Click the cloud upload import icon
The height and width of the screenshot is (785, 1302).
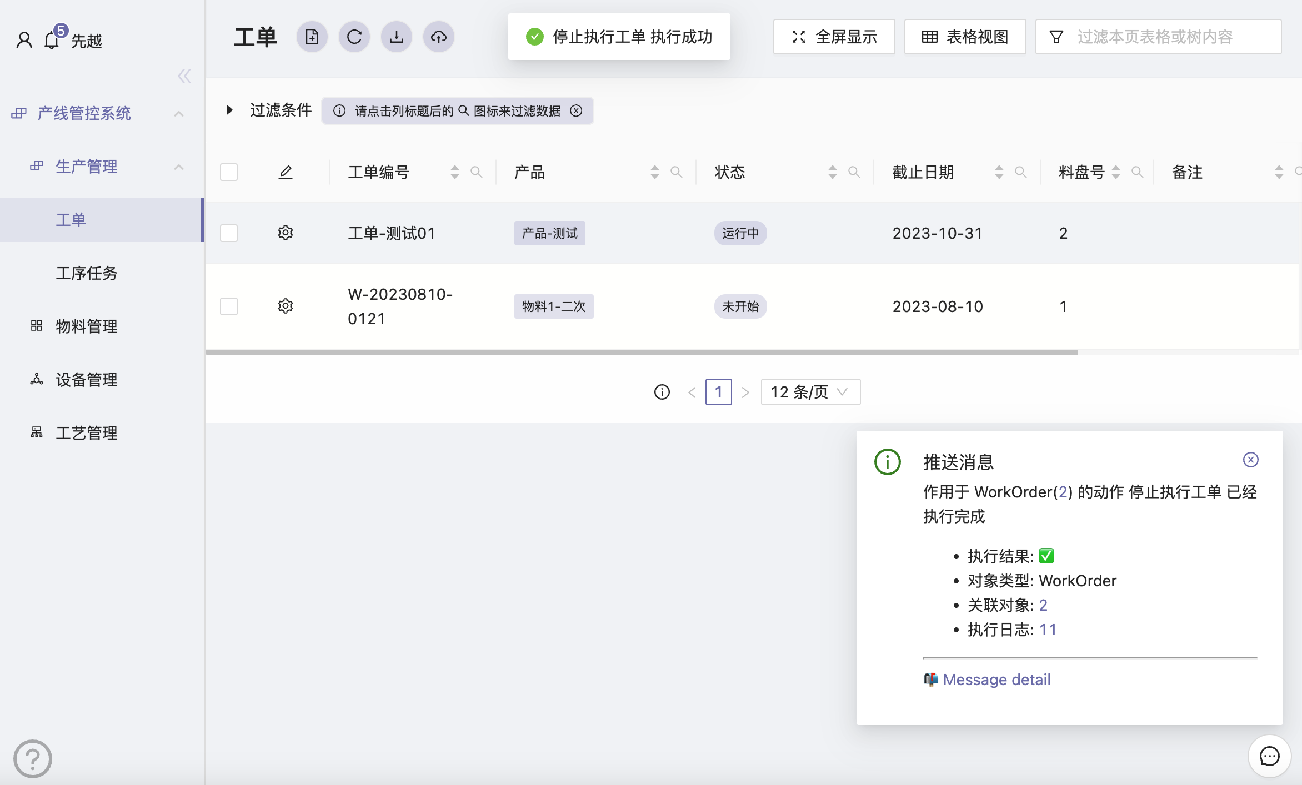pos(439,37)
